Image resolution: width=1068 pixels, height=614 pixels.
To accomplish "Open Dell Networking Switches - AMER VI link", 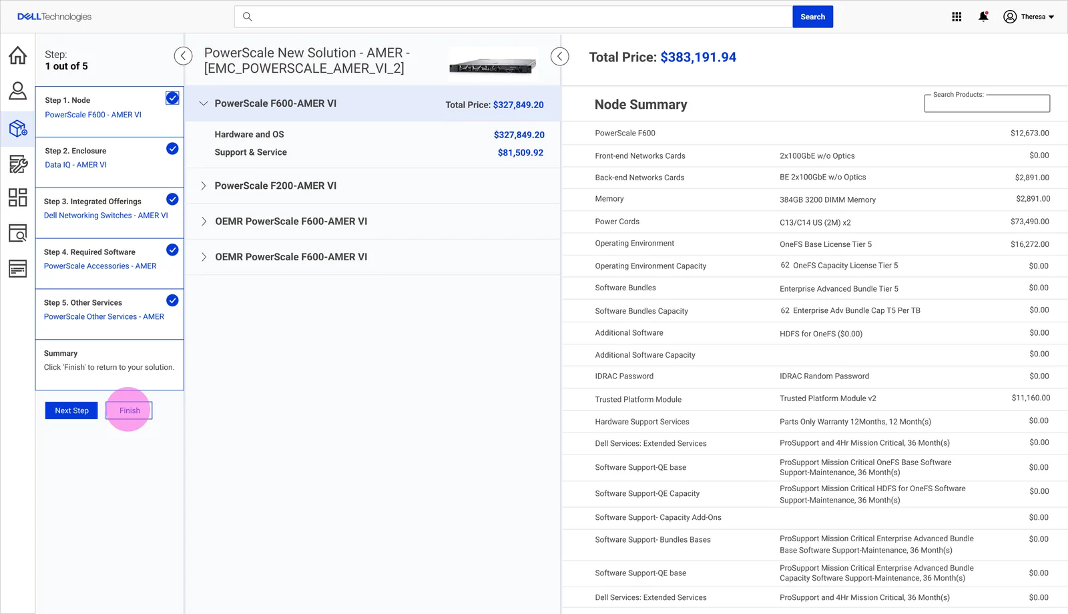I will coord(105,216).
